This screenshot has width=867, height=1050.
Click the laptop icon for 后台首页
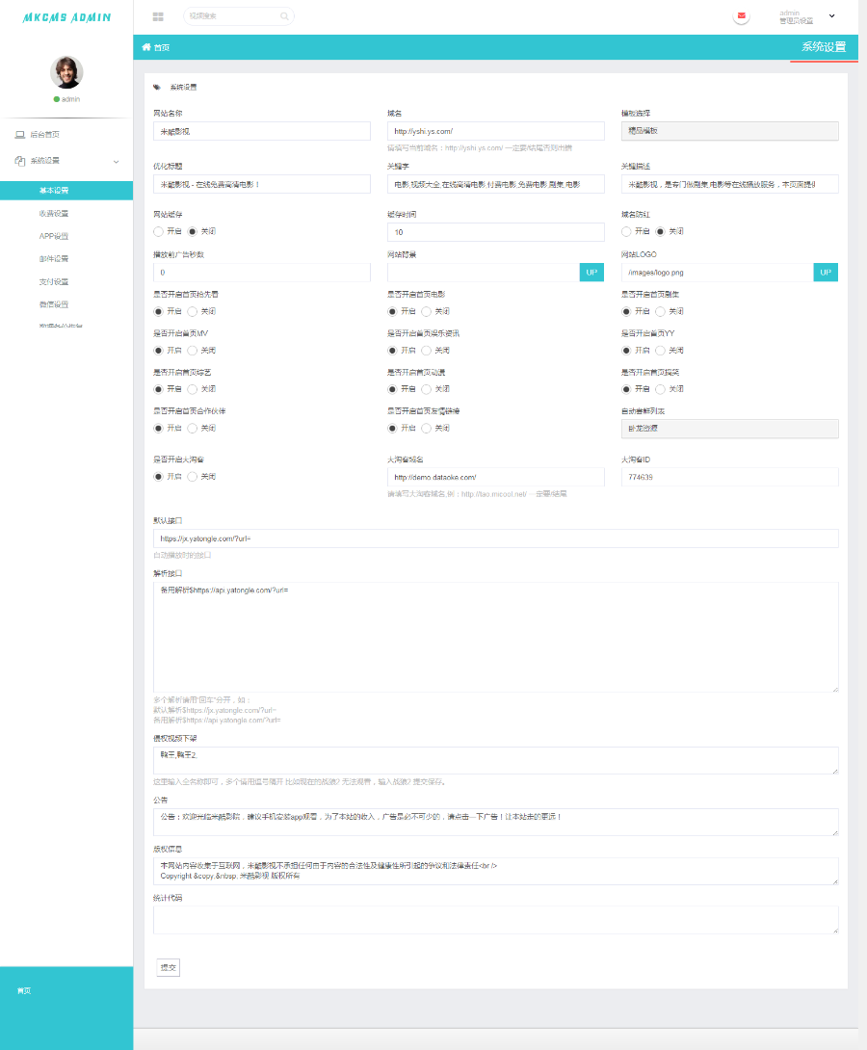20,135
